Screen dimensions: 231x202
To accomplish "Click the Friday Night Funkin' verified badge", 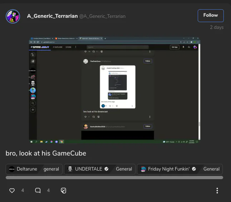I will click(194, 169).
